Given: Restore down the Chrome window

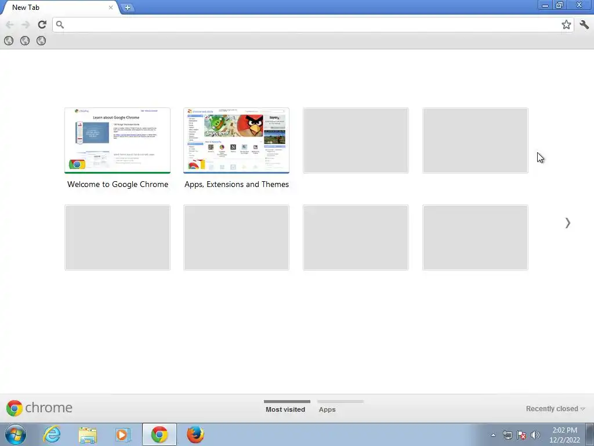Looking at the screenshot, I should pyautogui.click(x=560, y=5).
